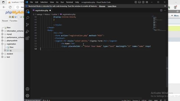
Task: Click the browser profile avatar icon
Action: (x=175, y=7)
